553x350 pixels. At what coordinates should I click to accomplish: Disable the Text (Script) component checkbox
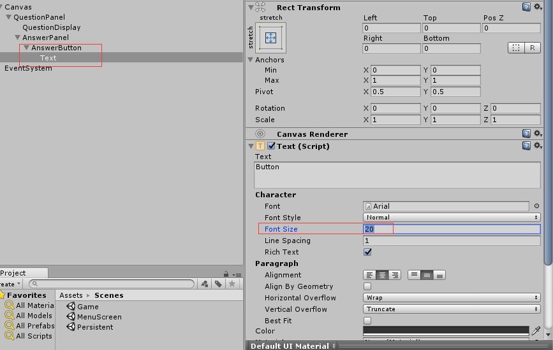271,146
